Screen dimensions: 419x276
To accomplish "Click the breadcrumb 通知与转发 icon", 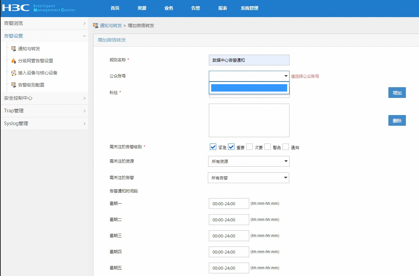I will [x=96, y=25].
